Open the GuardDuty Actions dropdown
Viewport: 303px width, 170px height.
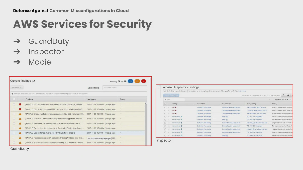17,88
